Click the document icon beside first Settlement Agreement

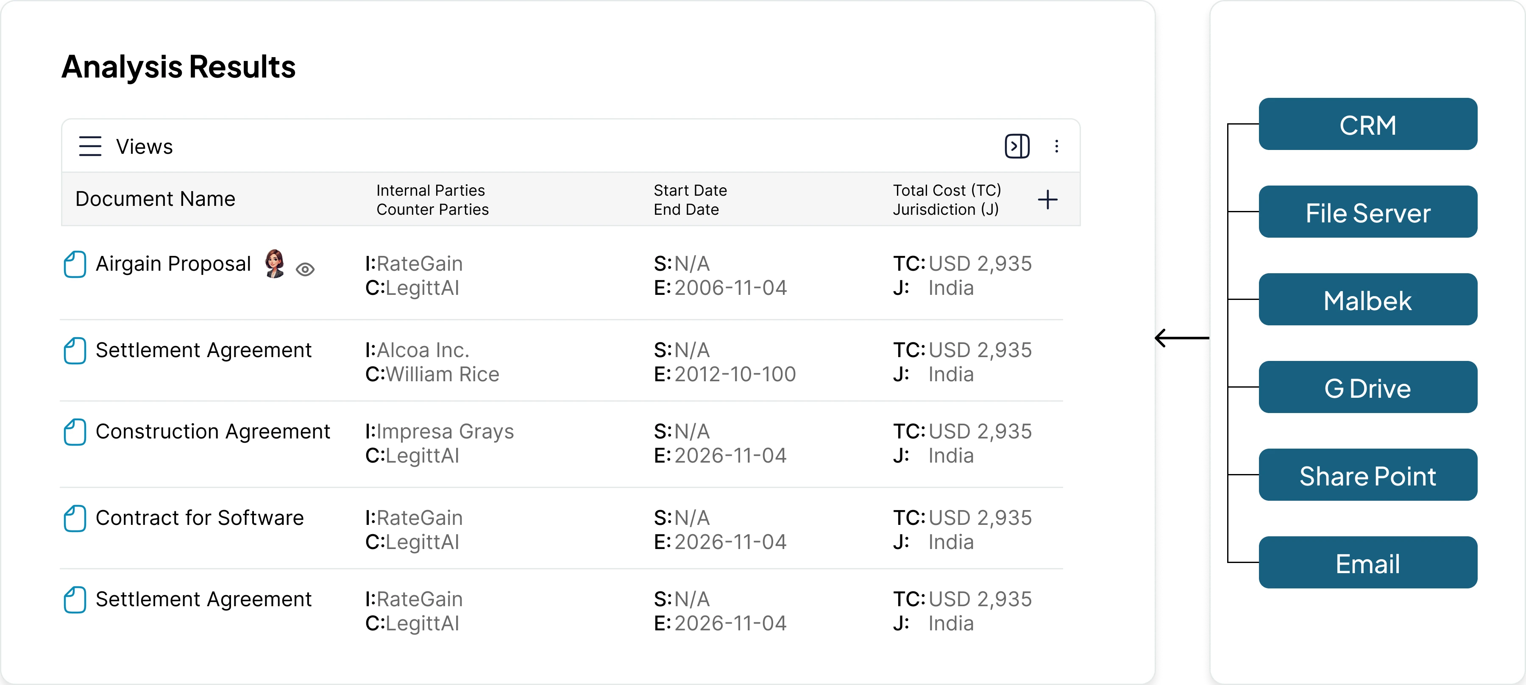pyautogui.click(x=75, y=350)
